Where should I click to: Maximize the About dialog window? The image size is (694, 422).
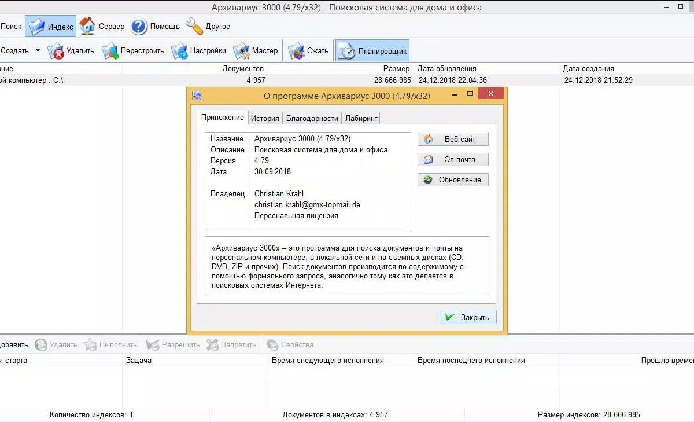pos(470,94)
